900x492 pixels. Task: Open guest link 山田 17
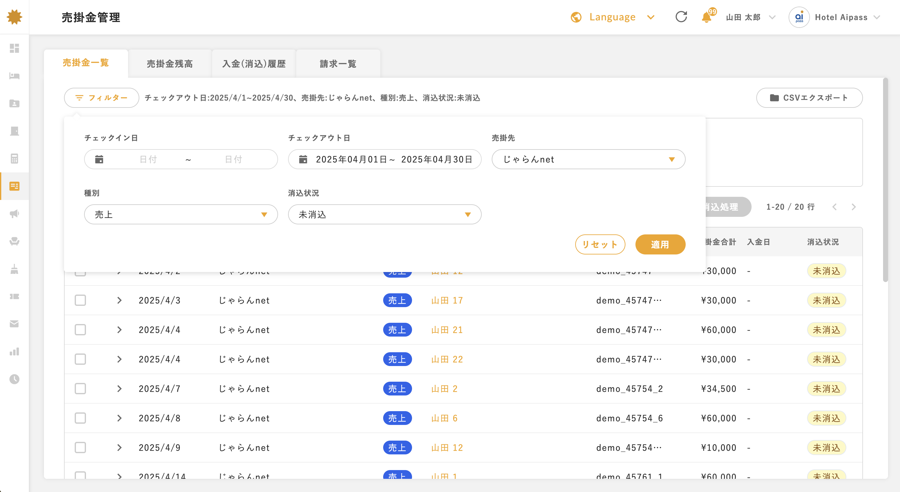(447, 300)
